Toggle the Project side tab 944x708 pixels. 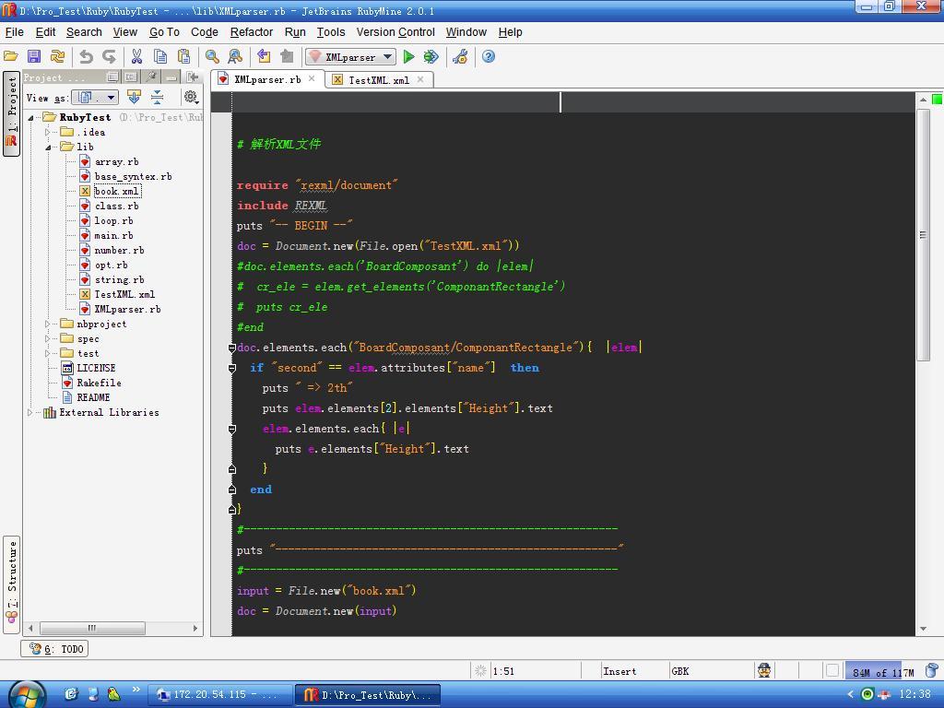(11, 113)
